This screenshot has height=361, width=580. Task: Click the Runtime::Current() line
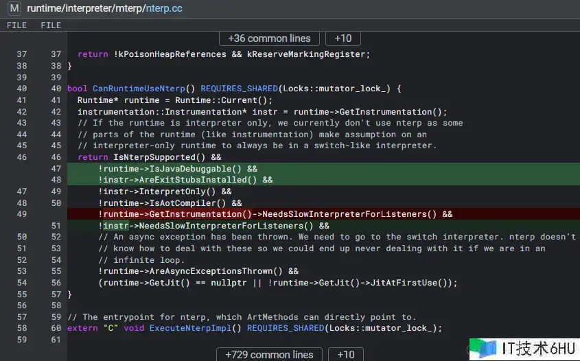pyautogui.click(x=174, y=100)
